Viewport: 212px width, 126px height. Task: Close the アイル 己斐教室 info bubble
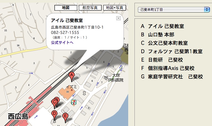(118, 18)
